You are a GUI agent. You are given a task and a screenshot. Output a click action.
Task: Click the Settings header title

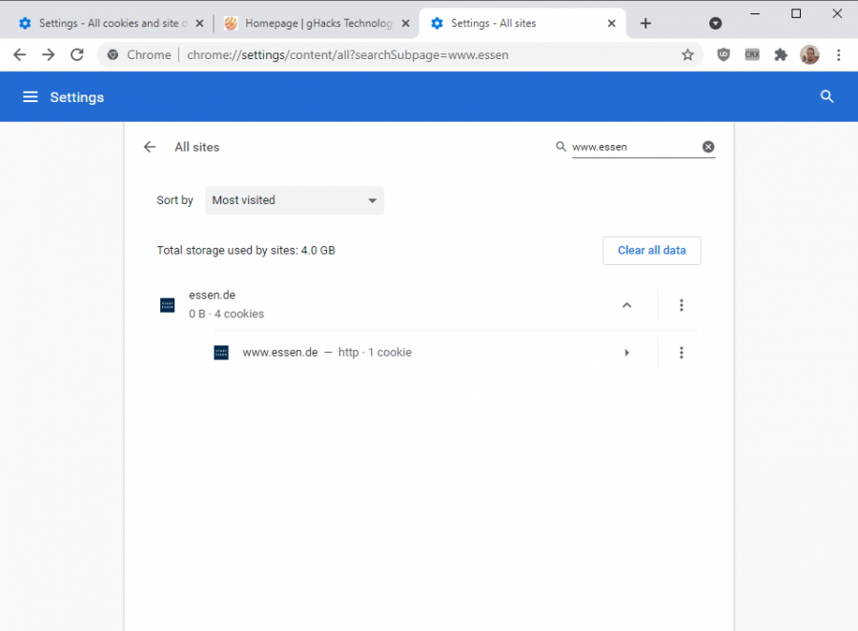coord(77,97)
